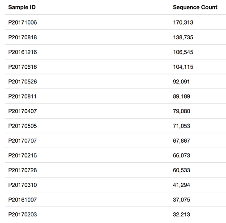This screenshot has width=226, height=223.
Task: Select sample ID P20170728
Action: pyautogui.click(x=22, y=170)
